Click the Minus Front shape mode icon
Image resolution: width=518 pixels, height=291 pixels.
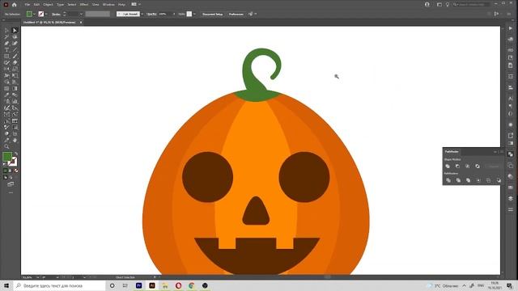pyautogui.click(x=457, y=166)
